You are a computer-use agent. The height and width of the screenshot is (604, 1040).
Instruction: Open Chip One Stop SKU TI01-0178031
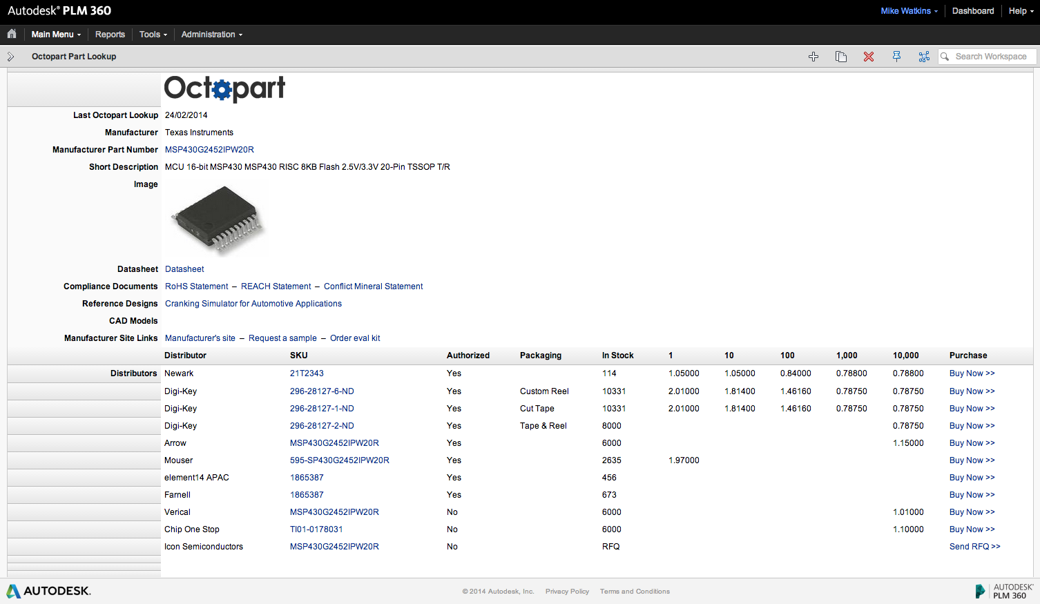tap(316, 529)
